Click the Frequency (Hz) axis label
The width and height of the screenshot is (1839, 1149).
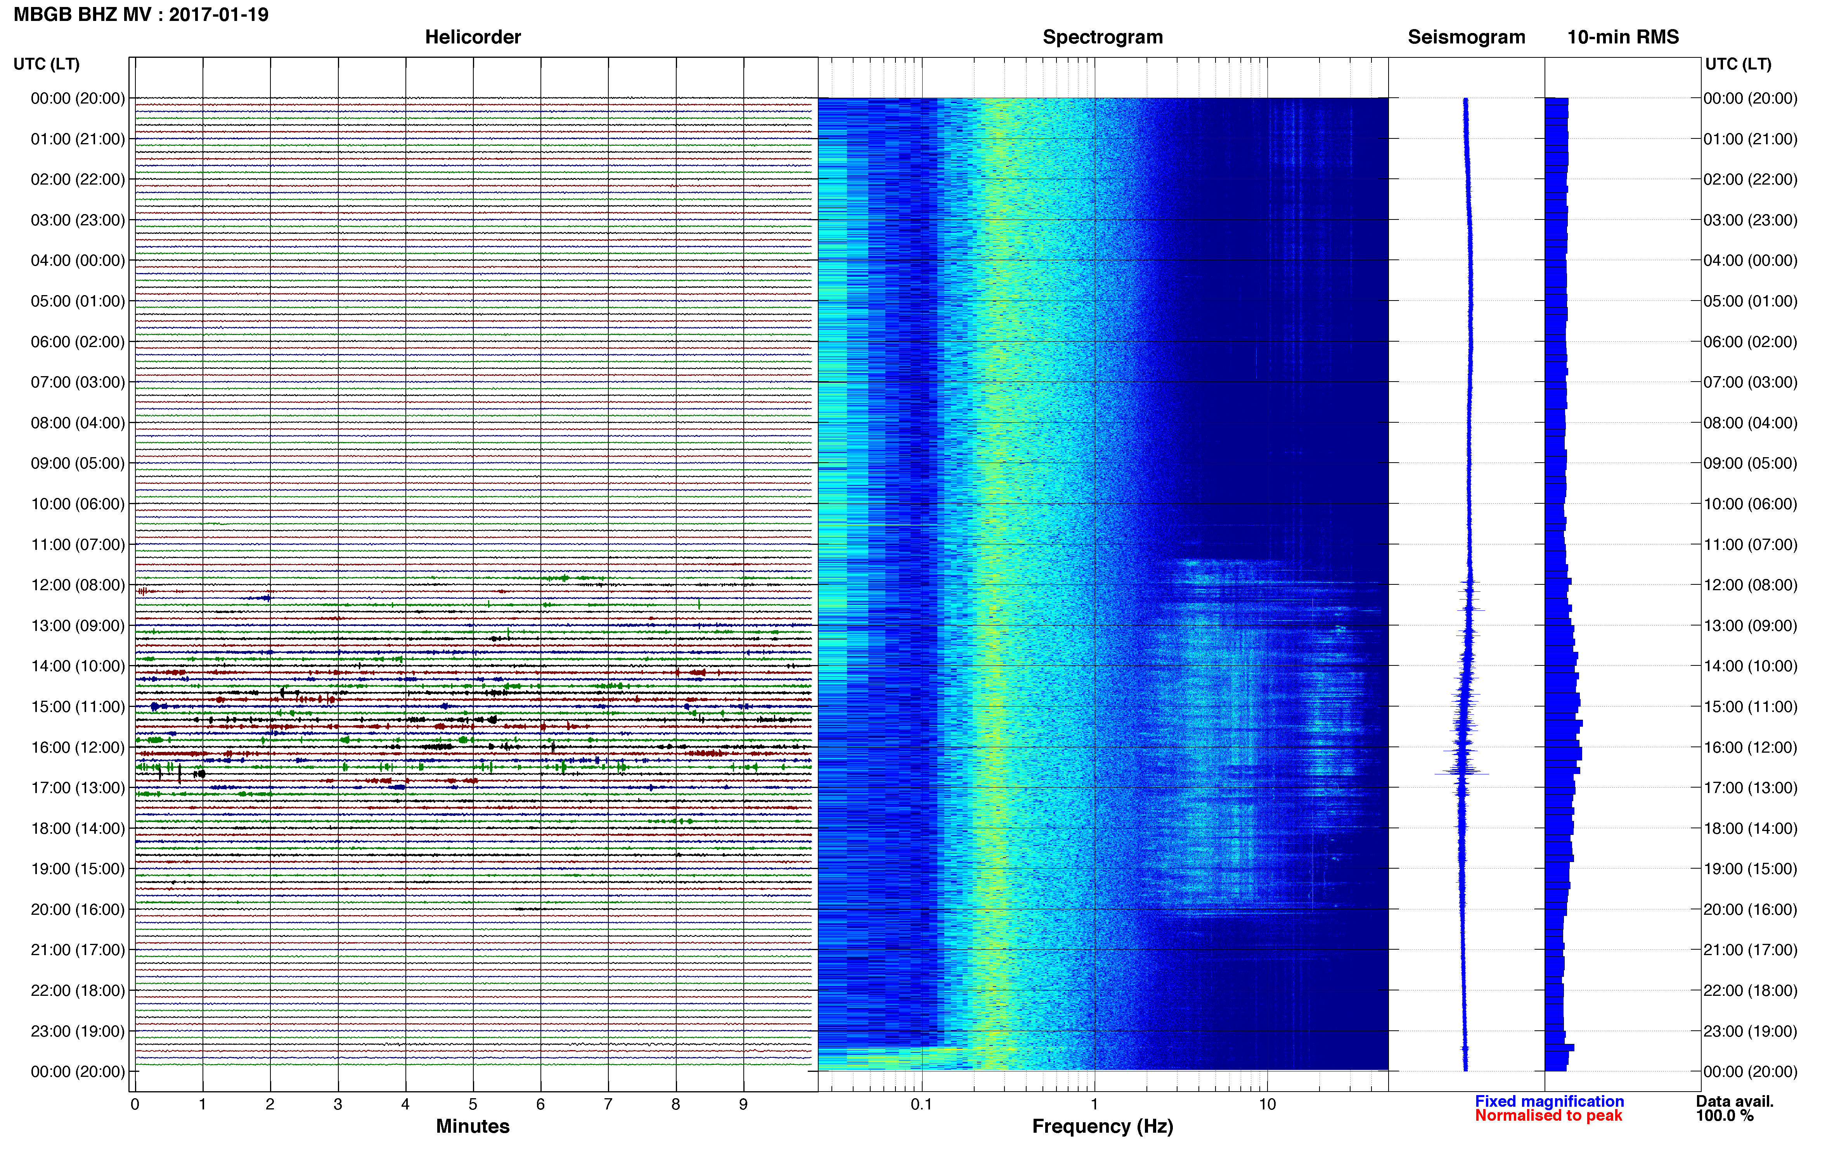[1102, 1126]
